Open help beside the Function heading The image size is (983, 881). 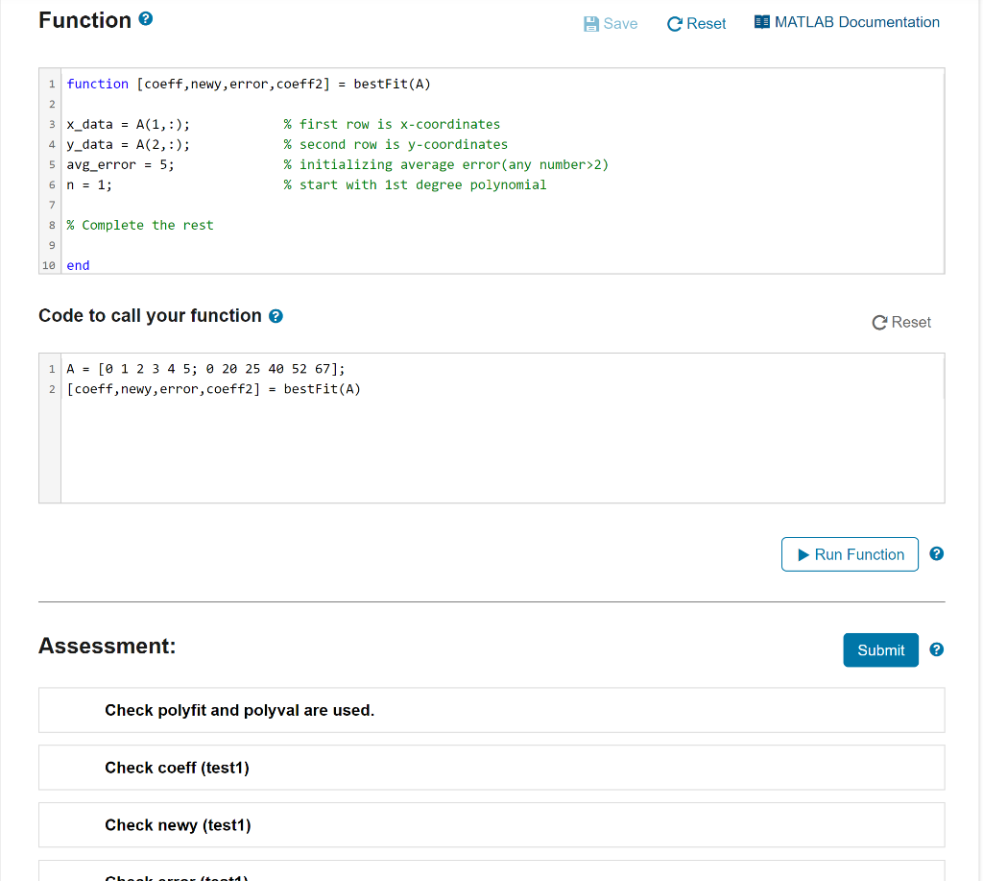pyautogui.click(x=145, y=17)
